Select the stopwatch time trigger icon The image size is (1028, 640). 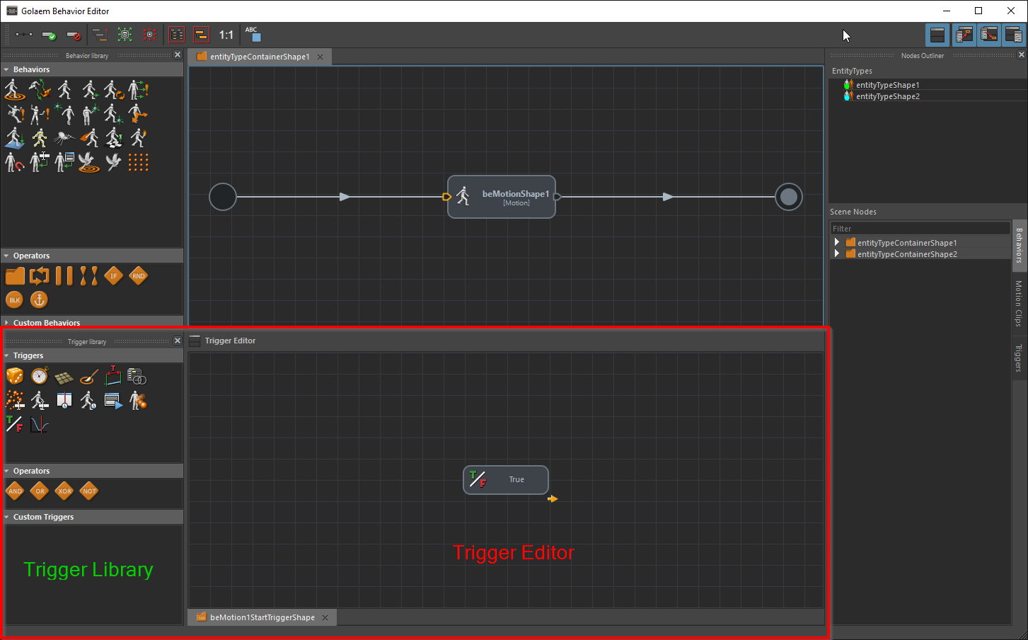pos(40,377)
